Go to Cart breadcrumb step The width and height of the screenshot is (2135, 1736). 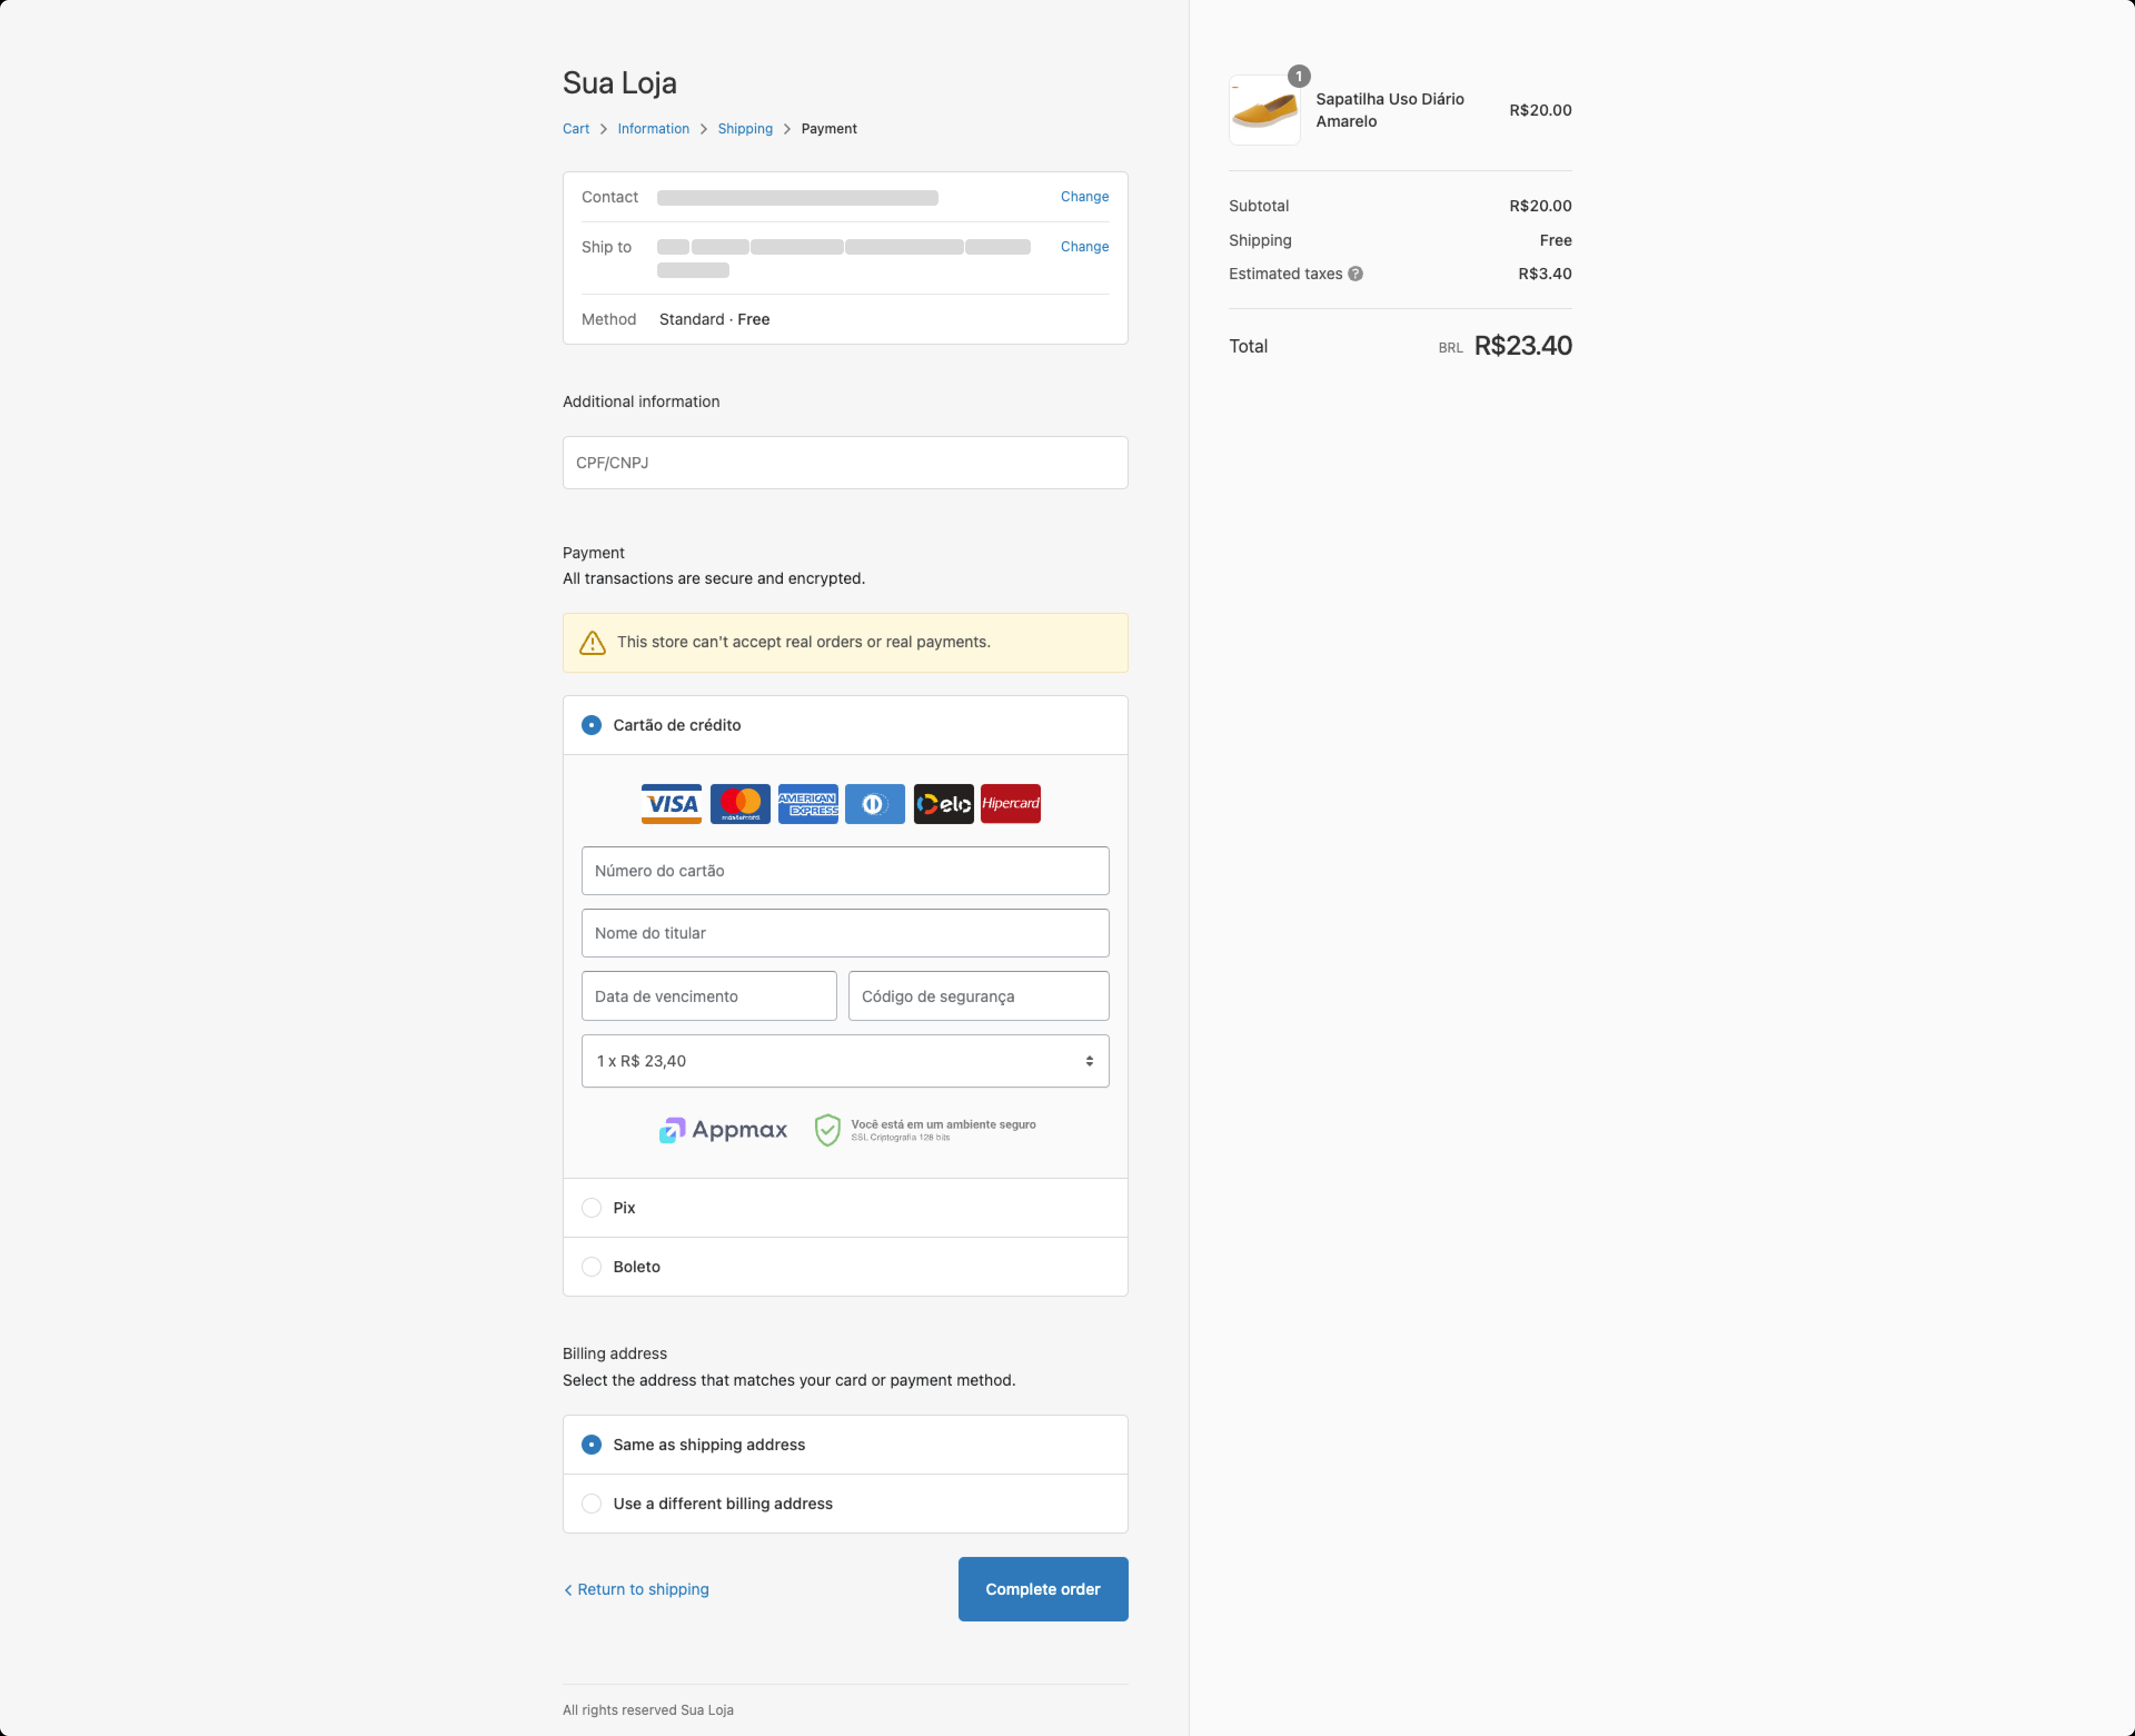(576, 129)
